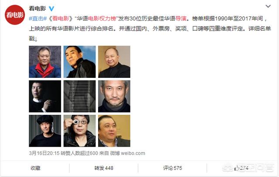Click the 3月16日20:15 post timestamp
This screenshot has width=279, height=177.
tap(44, 153)
